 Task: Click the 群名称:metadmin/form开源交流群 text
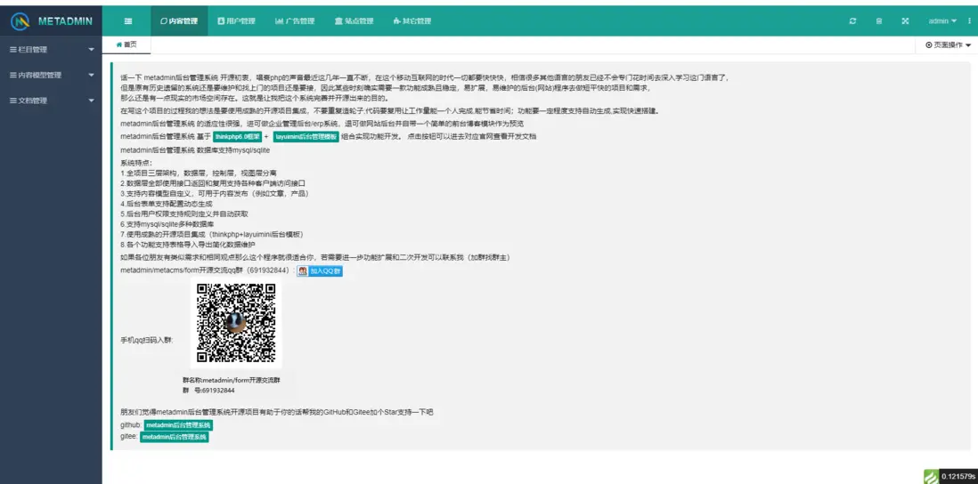231,379
